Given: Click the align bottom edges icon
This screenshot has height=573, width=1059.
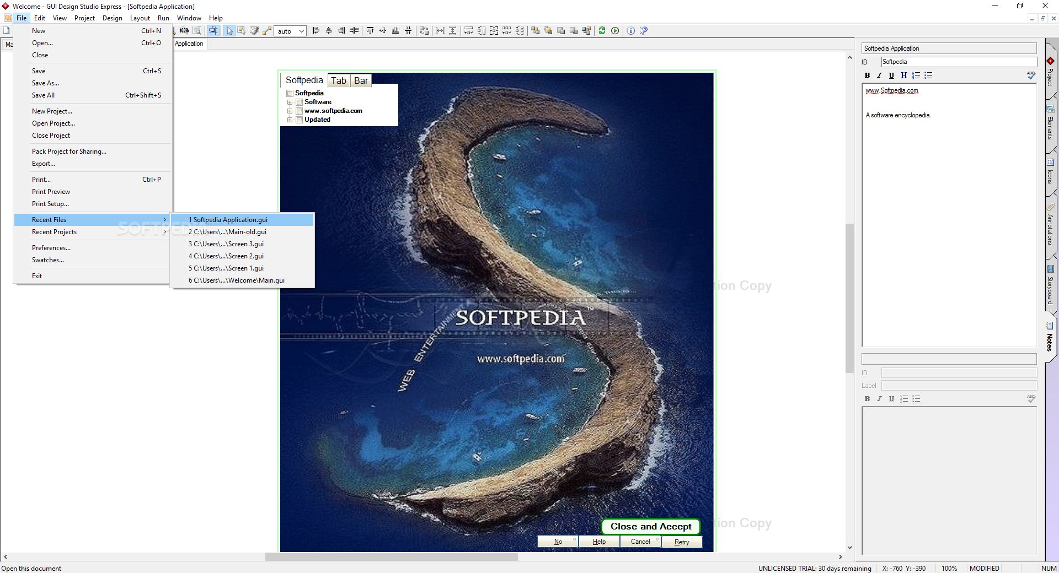Looking at the screenshot, I should [x=395, y=31].
